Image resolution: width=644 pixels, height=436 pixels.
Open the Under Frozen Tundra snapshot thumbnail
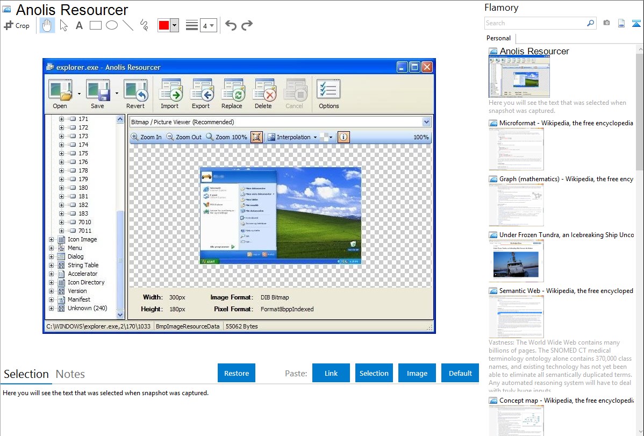click(x=516, y=261)
